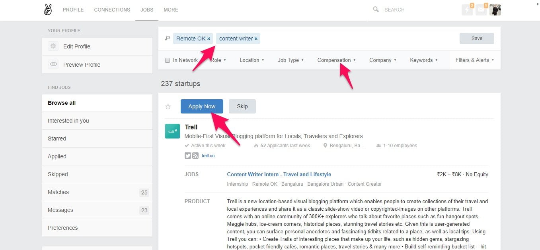Open Trell's Twitter icon link
This screenshot has height=250, width=540.
coord(188,156)
